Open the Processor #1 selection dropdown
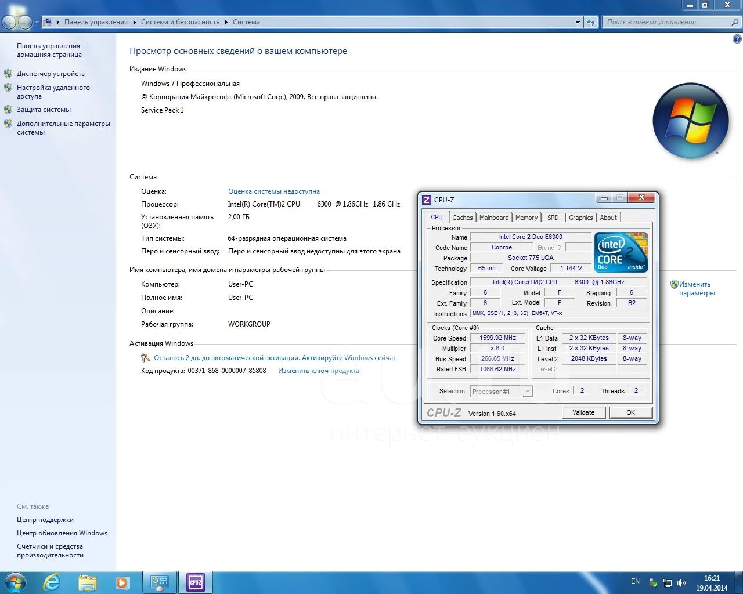The image size is (743, 594). 502,392
